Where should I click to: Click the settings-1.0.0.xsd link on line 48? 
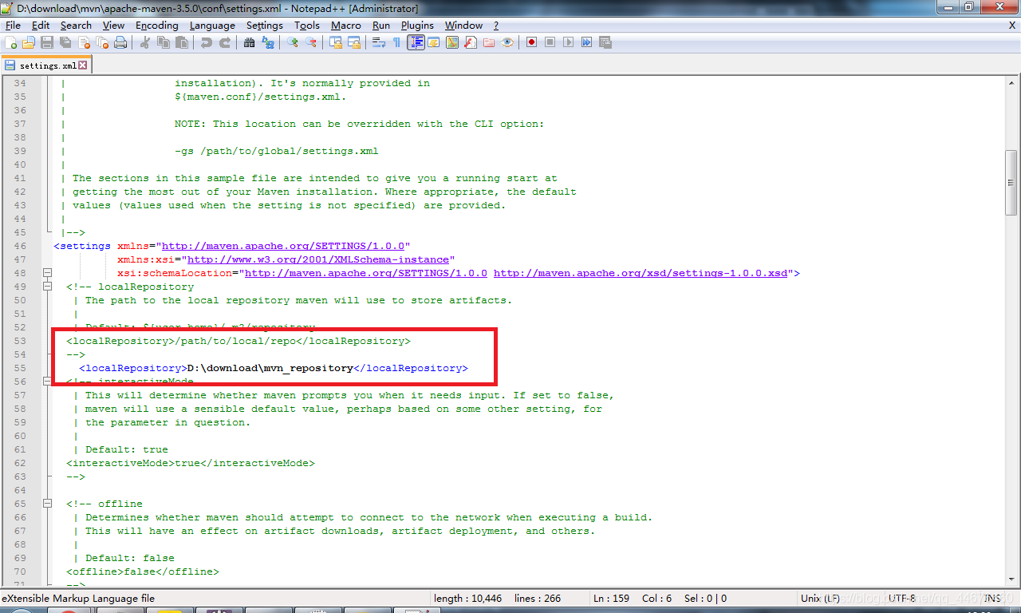click(641, 273)
